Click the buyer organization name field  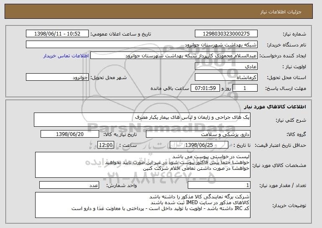(142, 45)
